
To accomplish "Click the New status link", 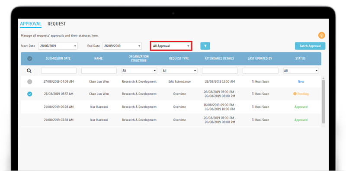I will click(301, 81).
